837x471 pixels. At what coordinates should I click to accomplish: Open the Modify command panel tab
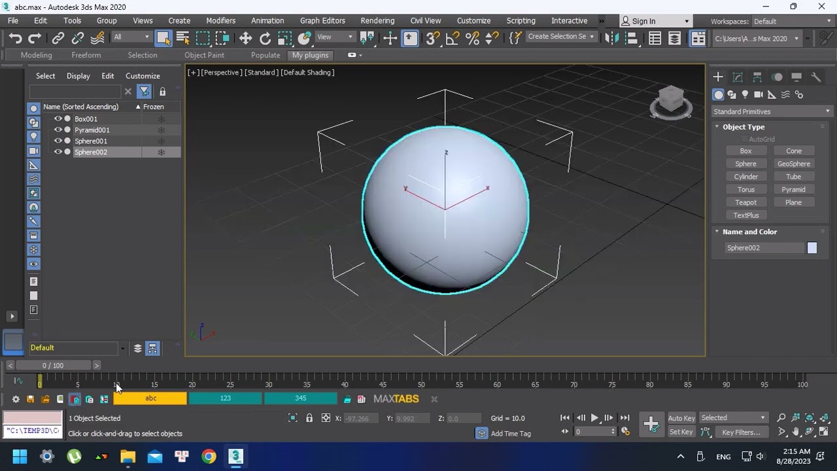(x=738, y=77)
